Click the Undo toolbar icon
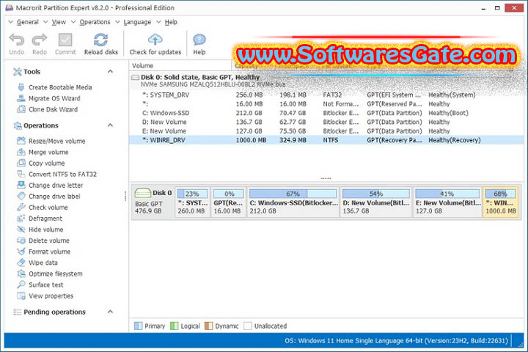Screen dimensions: 528x352 pos(16,40)
